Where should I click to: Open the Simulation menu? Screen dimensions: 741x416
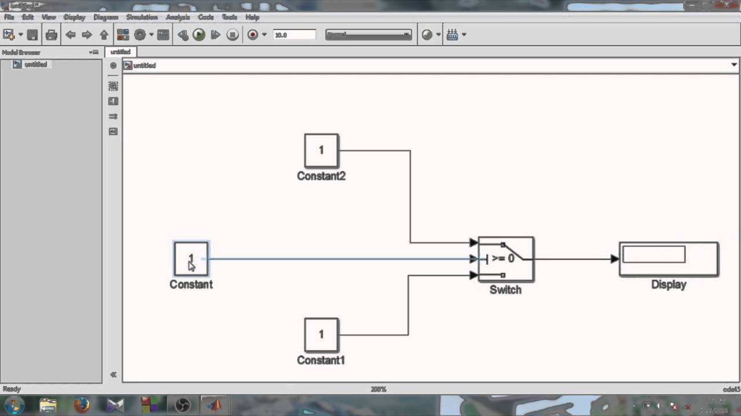pyautogui.click(x=142, y=17)
